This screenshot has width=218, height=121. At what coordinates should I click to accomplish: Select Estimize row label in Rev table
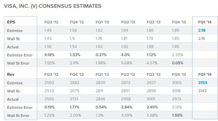(x=15, y=83)
